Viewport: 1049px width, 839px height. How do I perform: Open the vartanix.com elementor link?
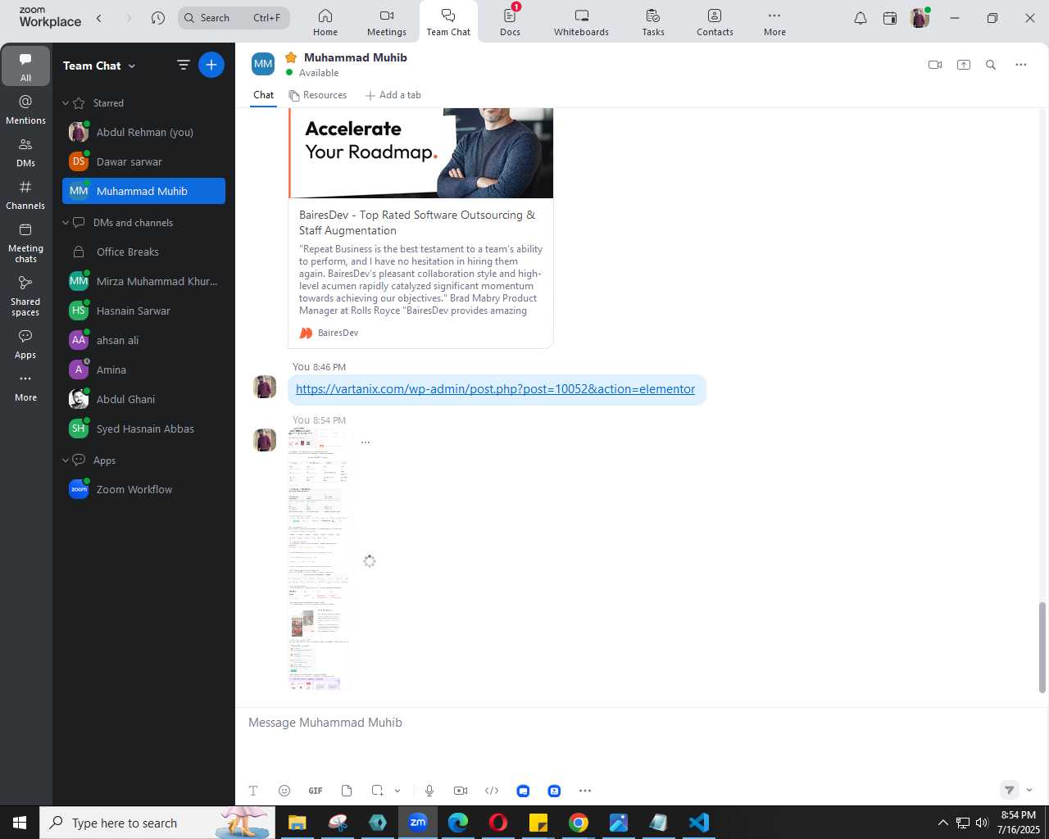495,389
